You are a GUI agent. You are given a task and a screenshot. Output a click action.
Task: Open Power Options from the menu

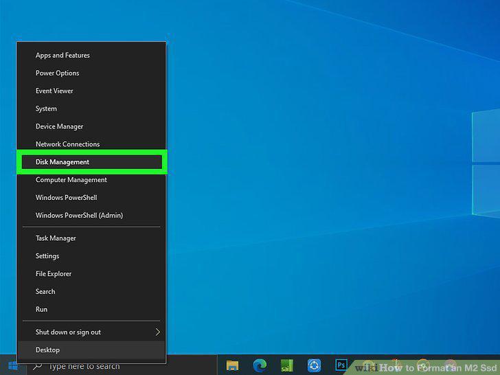[91, 73]
